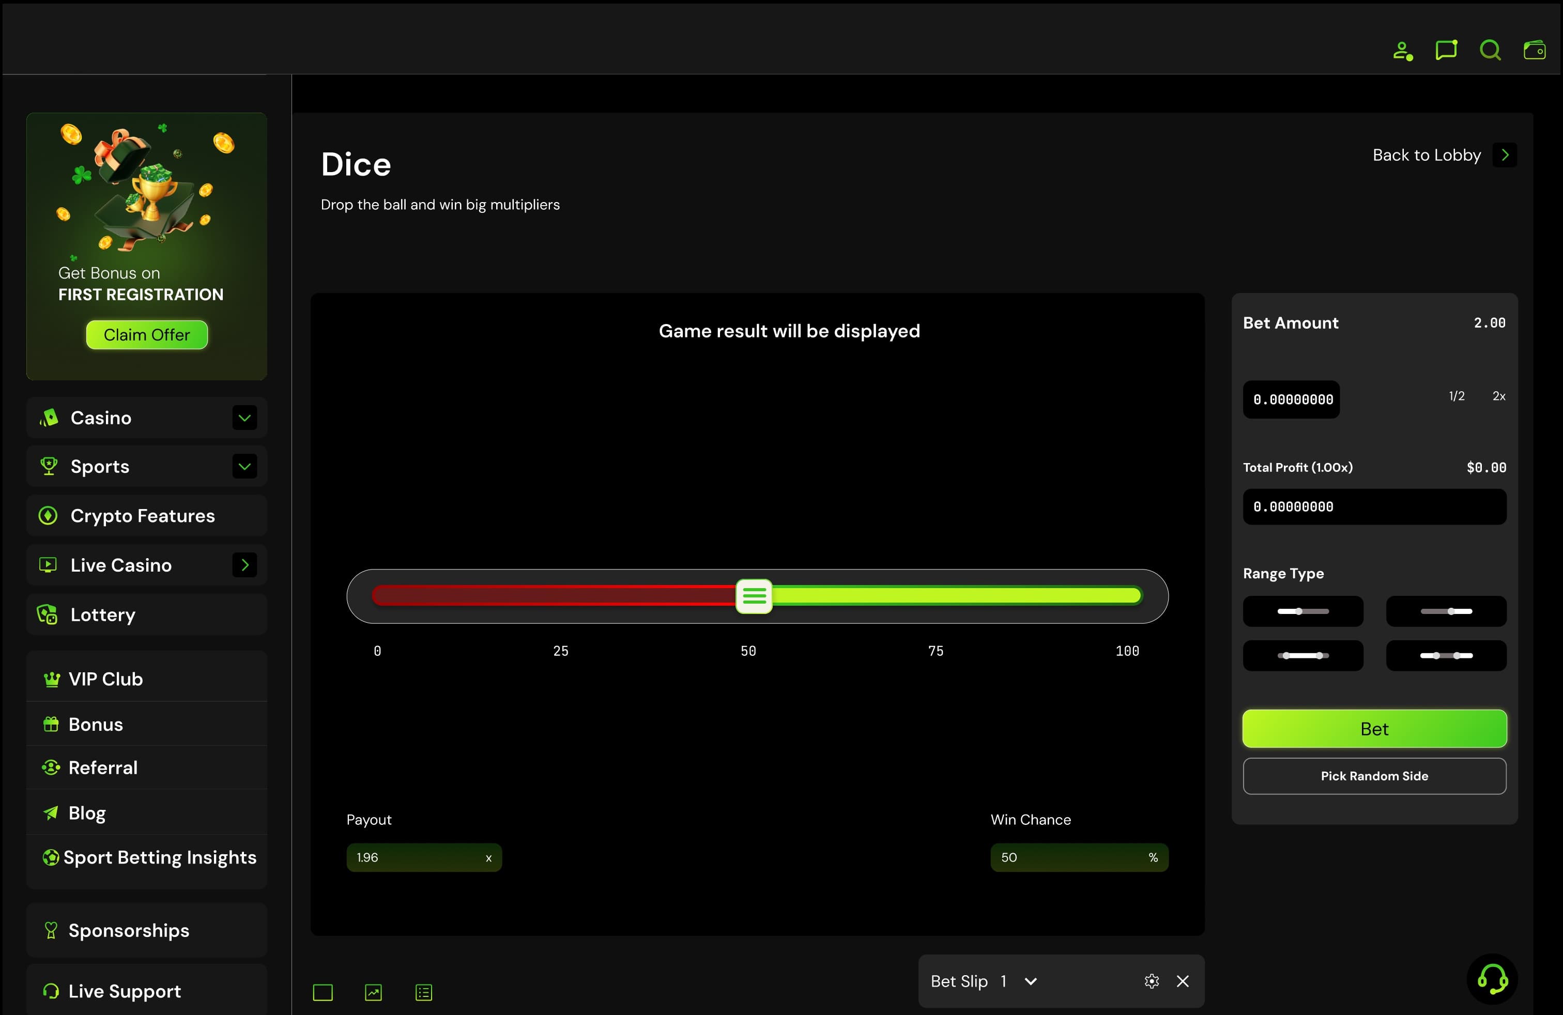
Task: Select third range type with inner bar
Action: click(1303, 655)
